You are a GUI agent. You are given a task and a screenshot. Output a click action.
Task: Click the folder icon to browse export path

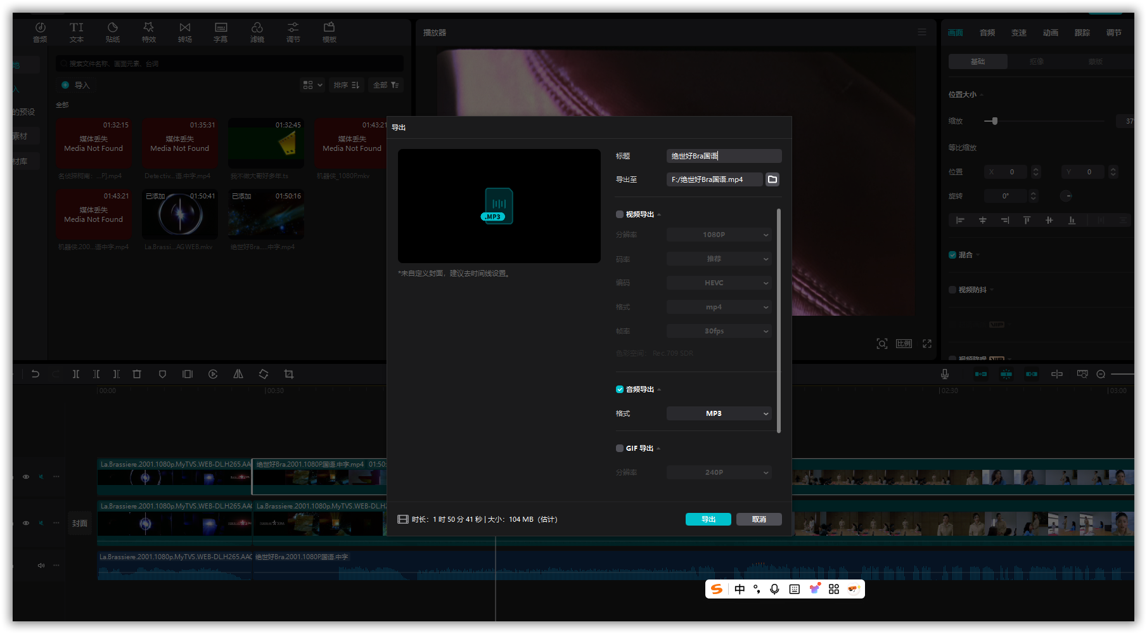point(772,179)
